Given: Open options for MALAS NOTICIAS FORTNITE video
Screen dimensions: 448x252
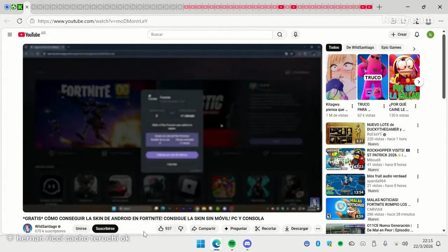Looking at the screenshot, I should click(418, 201).
